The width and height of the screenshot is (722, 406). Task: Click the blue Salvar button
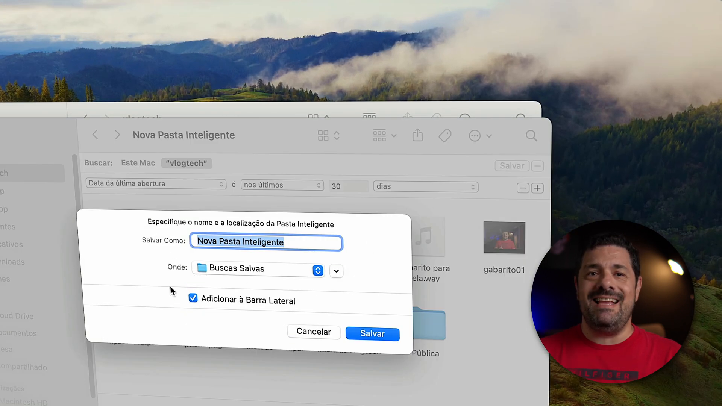(x=372, y=334)
